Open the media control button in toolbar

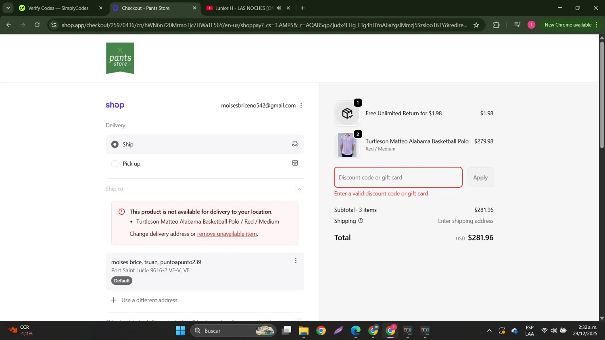click(x=517, y=25)
